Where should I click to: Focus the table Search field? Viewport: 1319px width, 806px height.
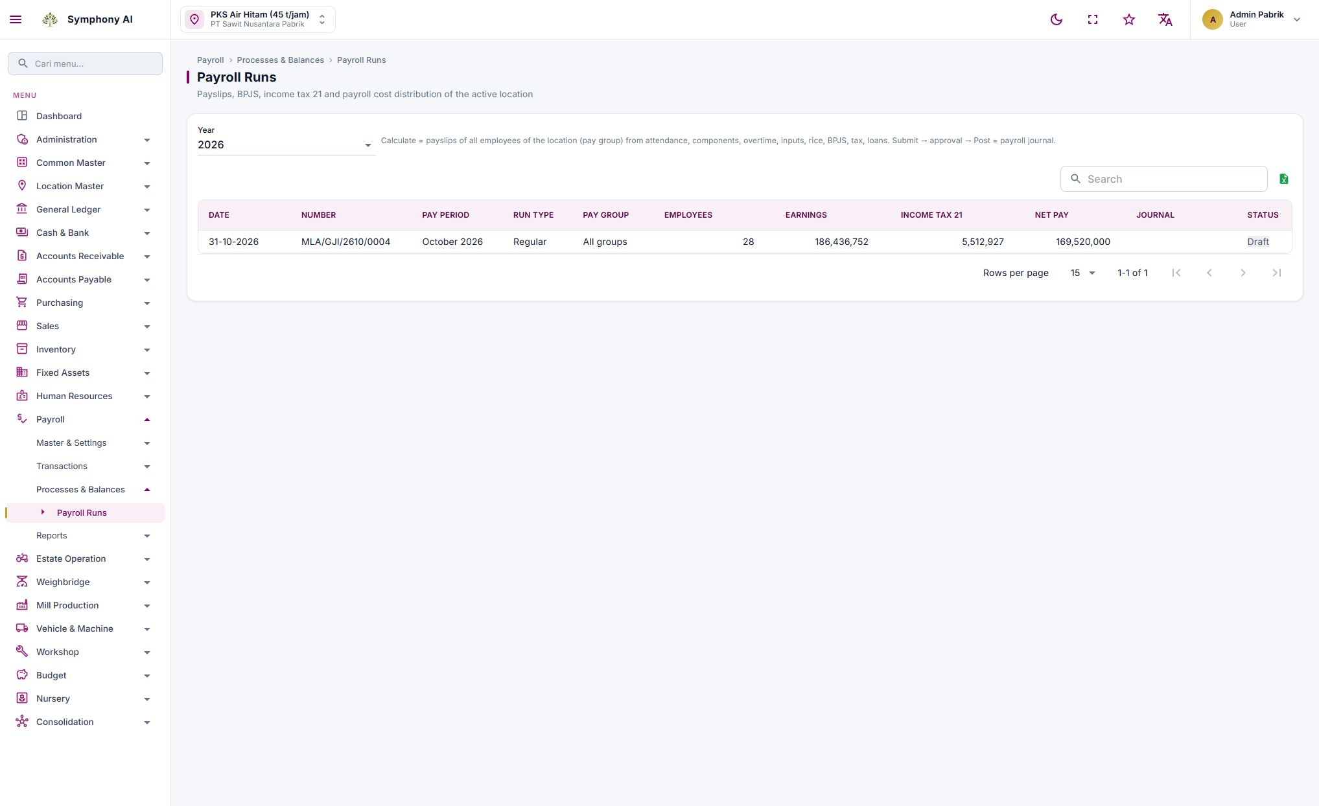click(x=1163, y=179)
